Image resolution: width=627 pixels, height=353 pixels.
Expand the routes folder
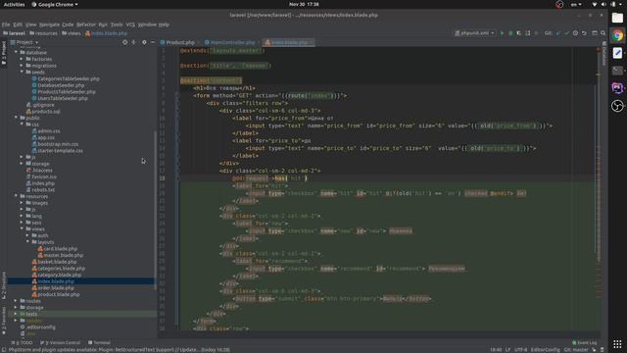pos(16,301)
